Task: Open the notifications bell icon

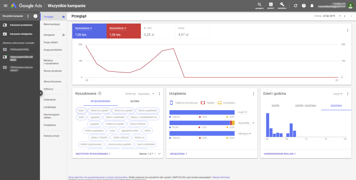Action: tap(312, 6)
